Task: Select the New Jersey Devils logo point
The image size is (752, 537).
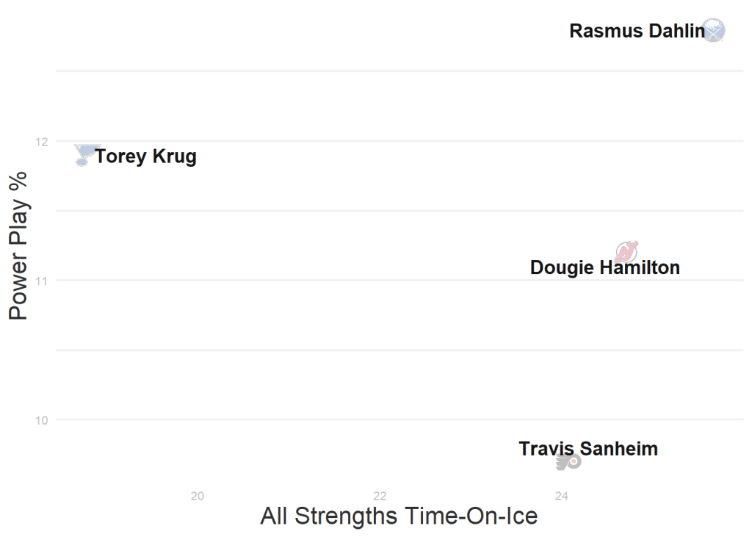Action: tap(626, 251)
